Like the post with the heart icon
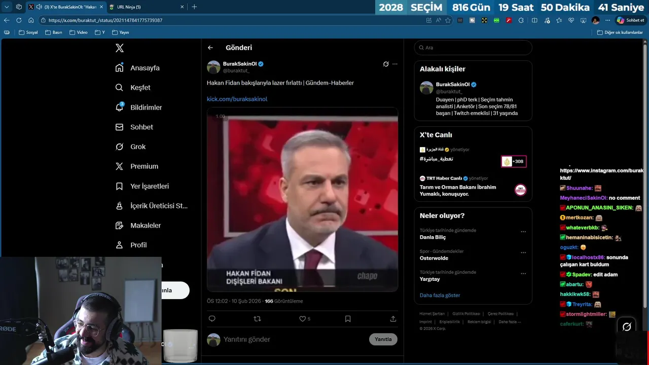The image size is (649, 365). pos(303,319)
